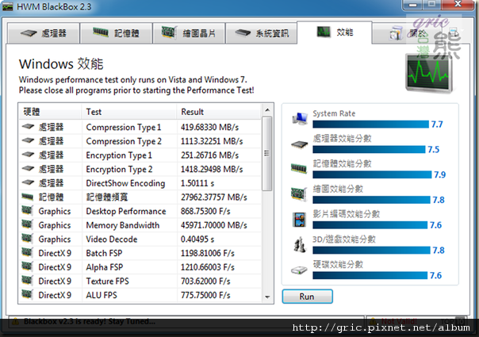This screenshot has width=479, height=337.
Task: Click the Test column header
Action: click(129, 112)
